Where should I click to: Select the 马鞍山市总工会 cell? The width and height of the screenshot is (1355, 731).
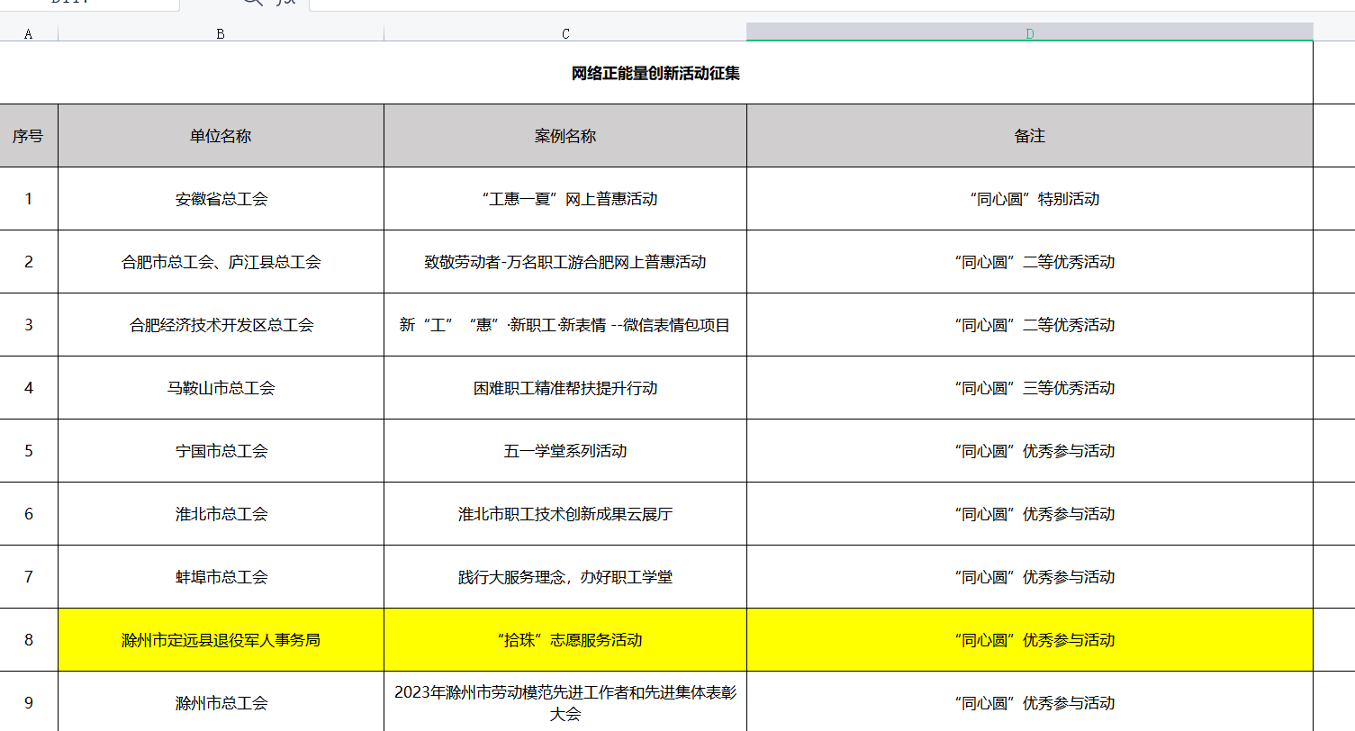(x=221, y=388)
